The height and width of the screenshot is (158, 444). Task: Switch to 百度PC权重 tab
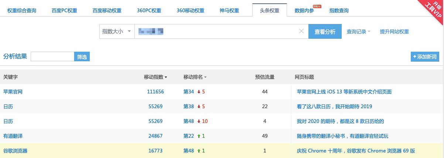(x=64, y=10)
